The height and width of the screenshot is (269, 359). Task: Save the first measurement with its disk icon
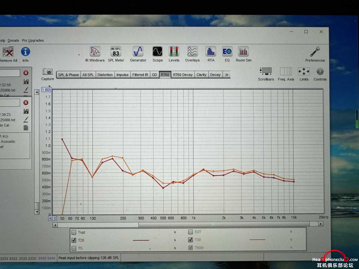coord(26,81)
